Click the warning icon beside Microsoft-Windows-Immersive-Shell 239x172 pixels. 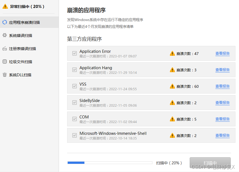(x=172, y=135)
